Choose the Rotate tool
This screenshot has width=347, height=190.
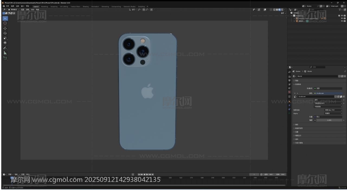coord(5,33)
